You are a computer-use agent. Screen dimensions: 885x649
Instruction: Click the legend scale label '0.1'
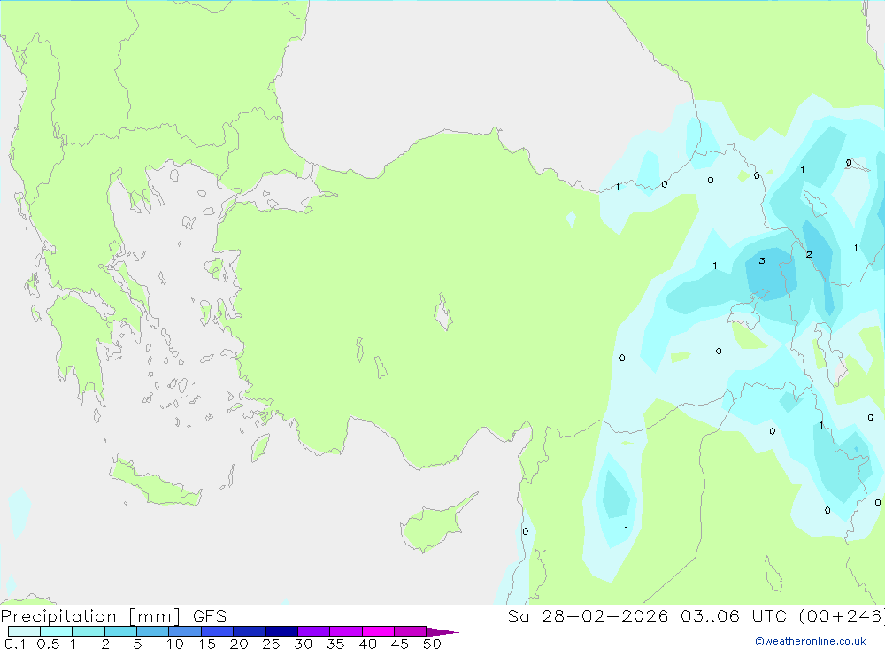[x=15, y=644]
